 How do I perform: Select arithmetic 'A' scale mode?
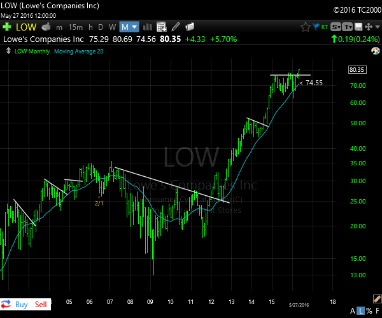[x=353, y=311]
